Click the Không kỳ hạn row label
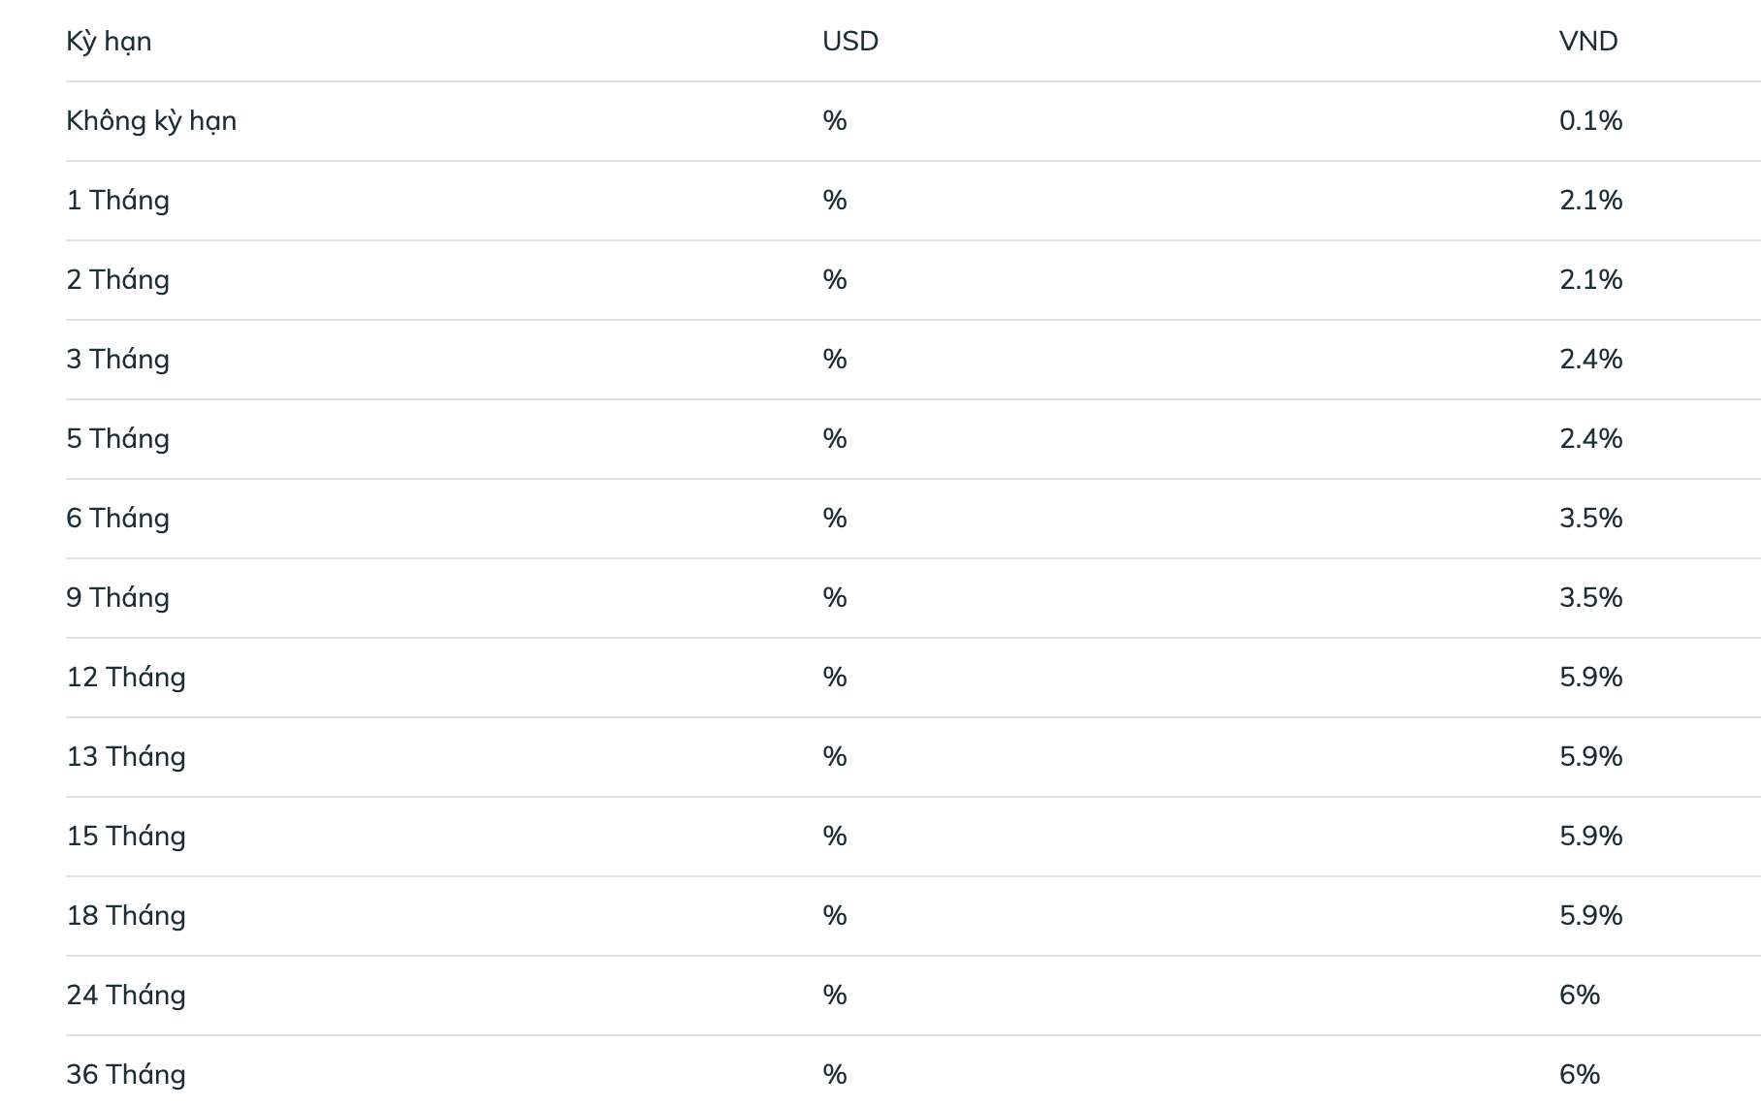 151,121
